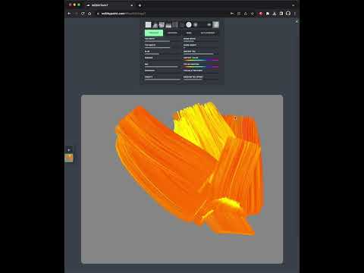Select the second brush preset thumbnail
The height and width of the screenshot is (273, 364).
155,25
